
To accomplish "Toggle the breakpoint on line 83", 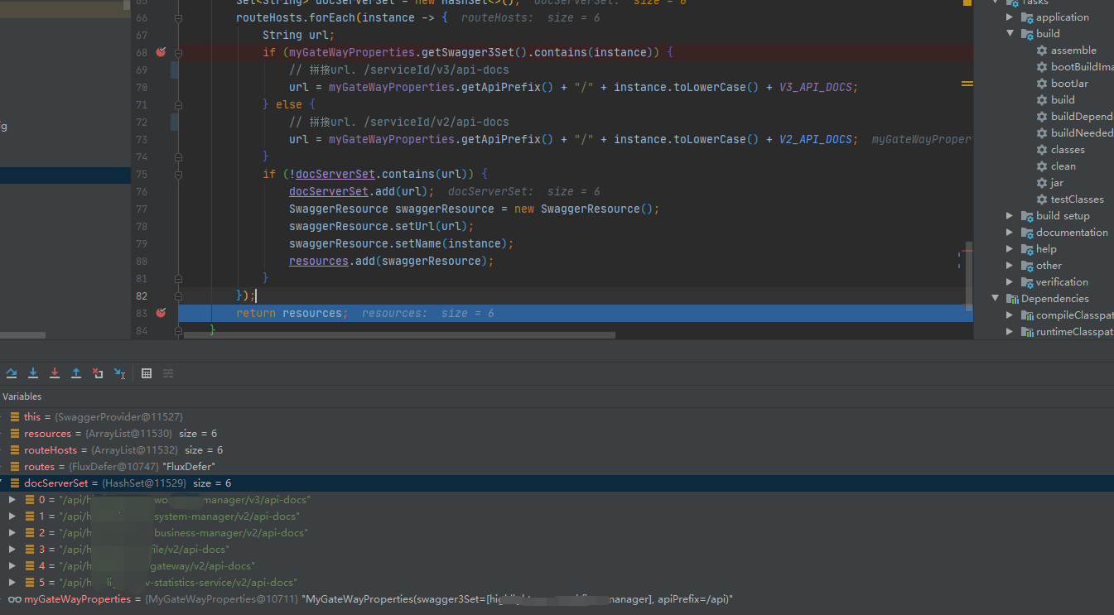I will [161, 313].
